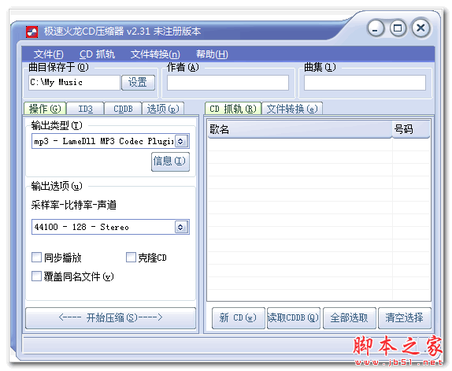Focus the 作者(A) input field
This screenshot has height=371, width=452.
pos(228,83)
